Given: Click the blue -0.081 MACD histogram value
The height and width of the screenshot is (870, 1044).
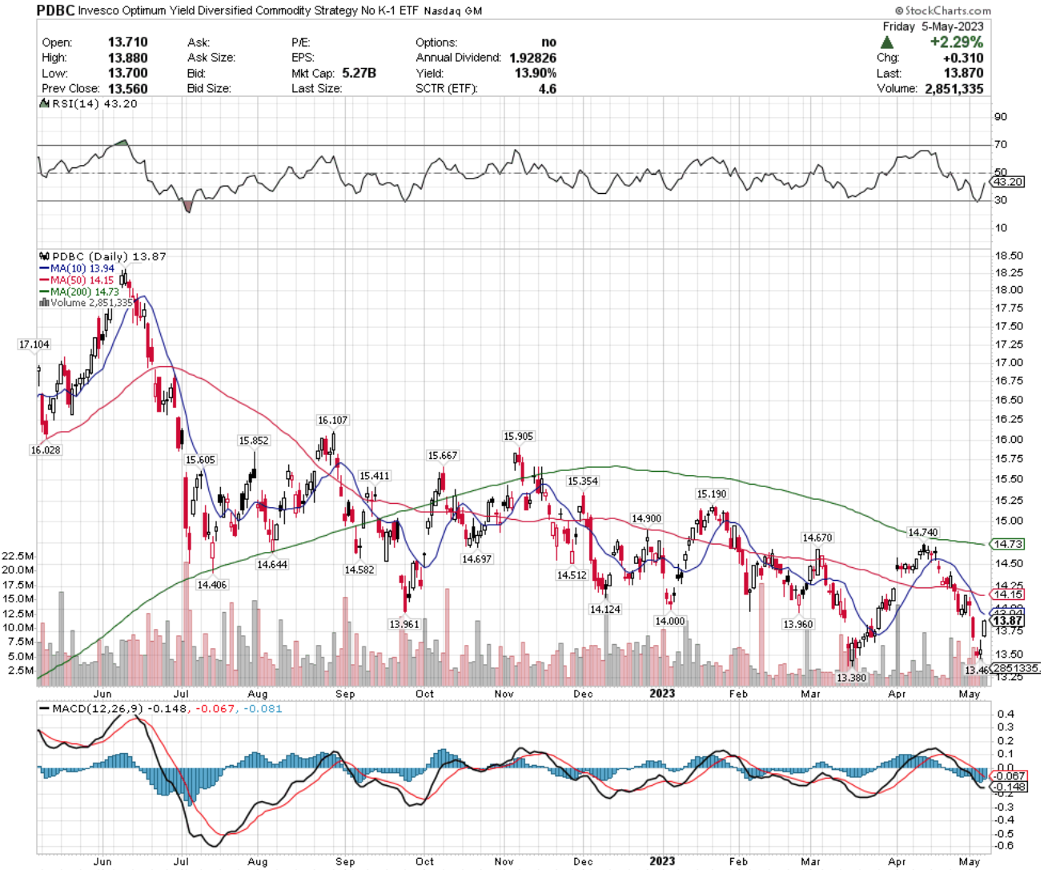Looking at the screenshot, I should tap(263, 709).
